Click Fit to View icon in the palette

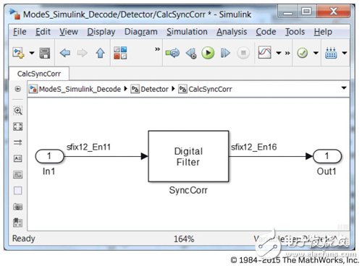pyautogui.click(x=18, y=126)
